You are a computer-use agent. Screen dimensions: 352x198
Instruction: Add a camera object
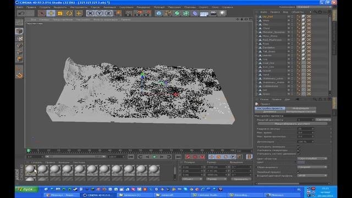[213, 13]
